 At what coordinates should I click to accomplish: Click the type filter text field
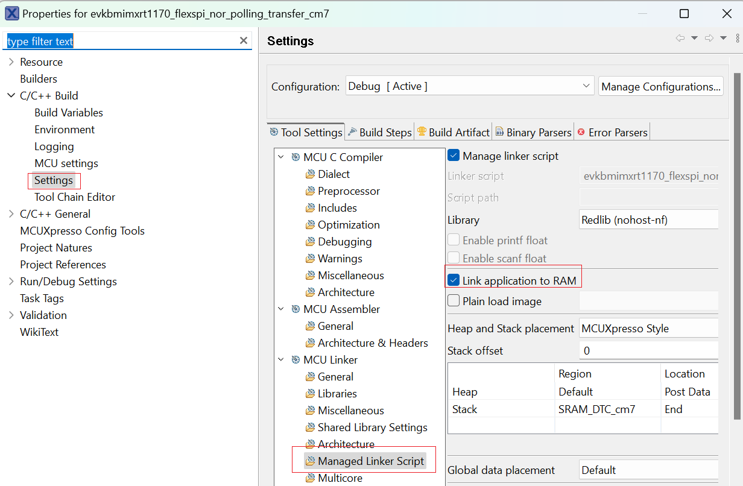[x=121, y=41]
